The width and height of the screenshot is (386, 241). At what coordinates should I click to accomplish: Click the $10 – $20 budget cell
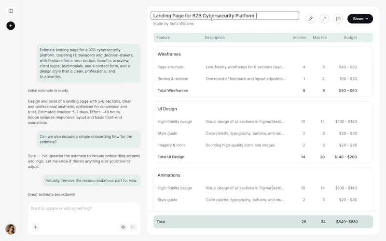pos(348,79)
